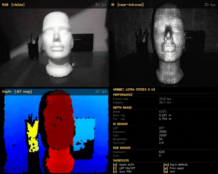The width and height of the screenshot is (218, 174).
Task: Click the SHORTCUTS section heading
Action: pos(121,160)
